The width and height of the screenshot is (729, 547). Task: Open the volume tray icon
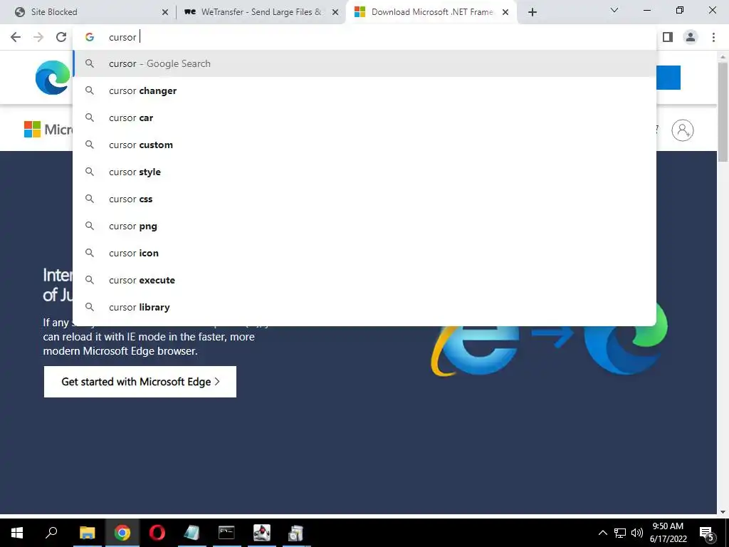[637, 533]
